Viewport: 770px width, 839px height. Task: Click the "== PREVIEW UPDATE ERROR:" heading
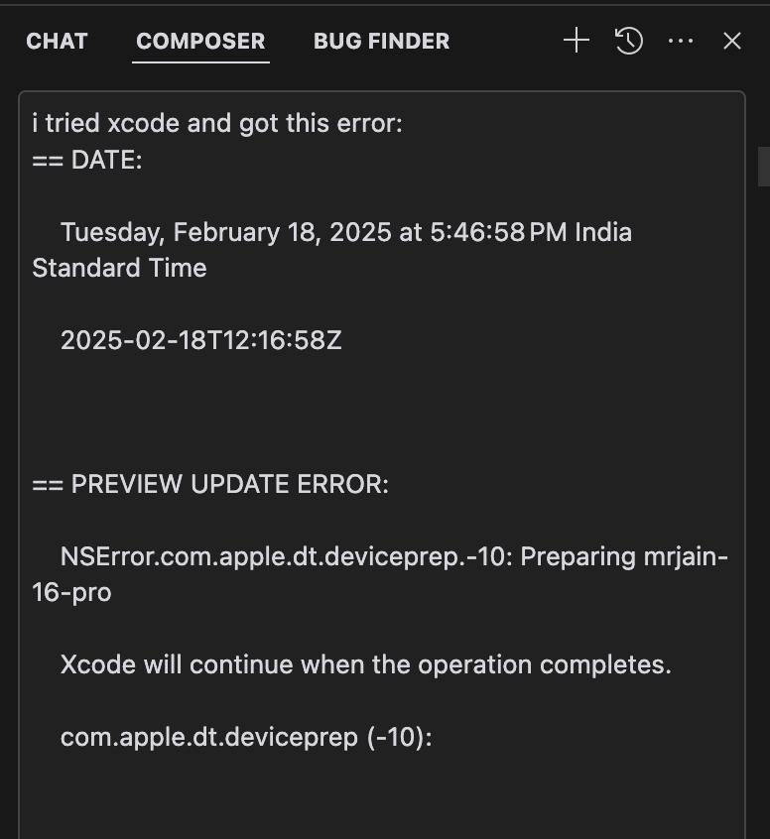(x=210, y=484)
